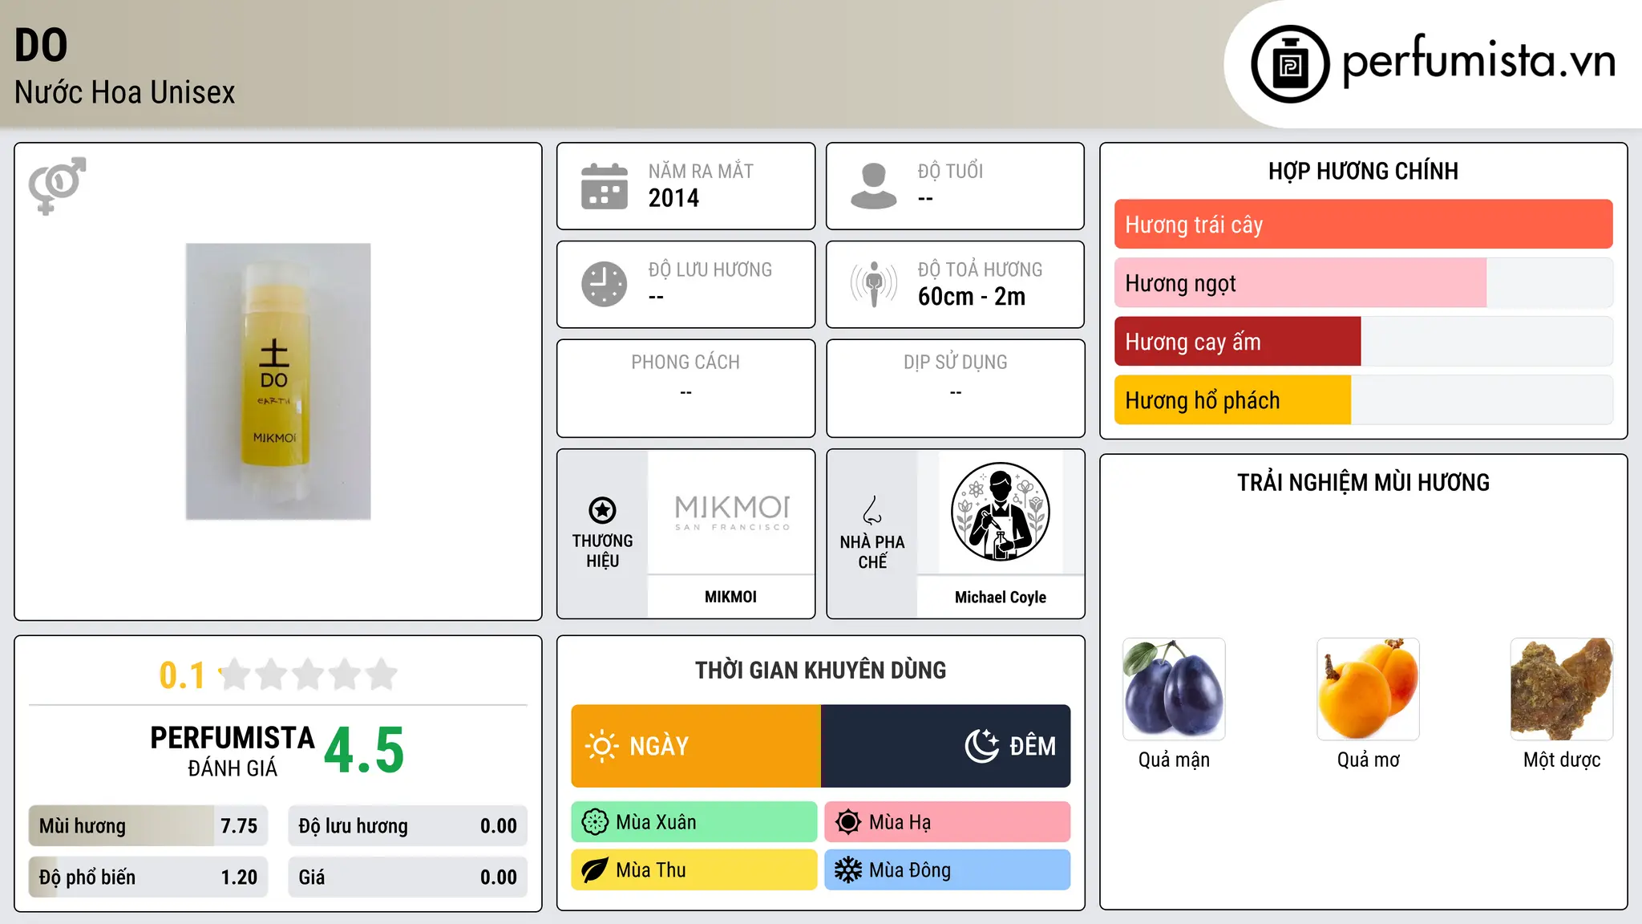Image resolution: width=1642 pixels, height=924 pixels.
Task: Choose the Mùa Hạ season label
Action: point(948,822)
